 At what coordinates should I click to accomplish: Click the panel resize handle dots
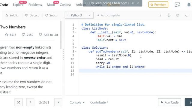click(x=63, y=55)
